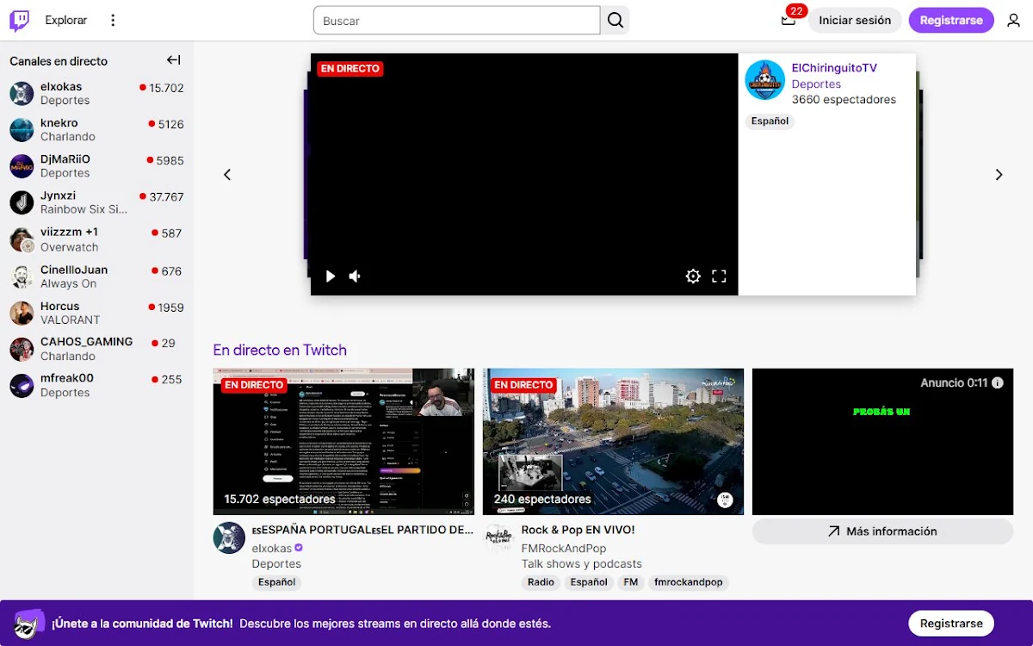Open elxokas stream thumbnail

tap(343, 442)
